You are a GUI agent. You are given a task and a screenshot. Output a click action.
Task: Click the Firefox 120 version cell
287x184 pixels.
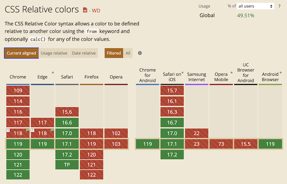[92, 155]
